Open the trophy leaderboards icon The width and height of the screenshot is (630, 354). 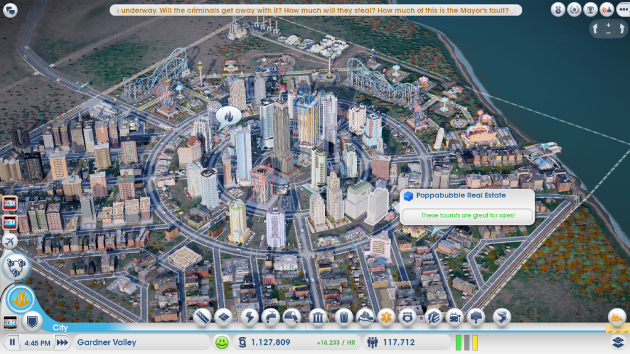(590, 9)
